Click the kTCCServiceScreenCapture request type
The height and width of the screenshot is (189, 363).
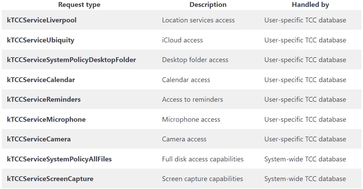click(x=50, y=179)
